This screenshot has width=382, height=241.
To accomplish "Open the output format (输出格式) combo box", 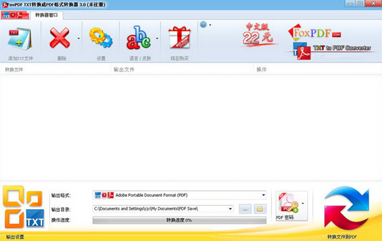I will pos(180,195).
